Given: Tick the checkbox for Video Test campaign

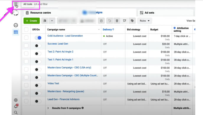Looking at the screenshot, I should (x=26, y=85).
